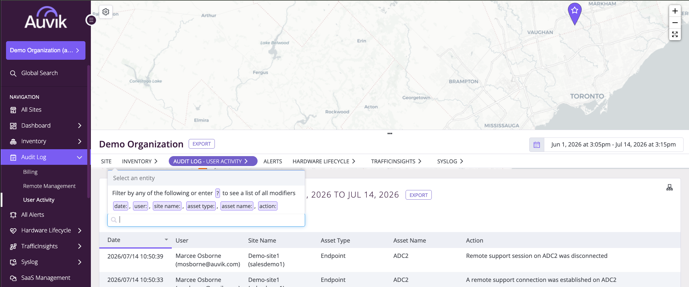Export Demo Organization data

coord(202,144)
